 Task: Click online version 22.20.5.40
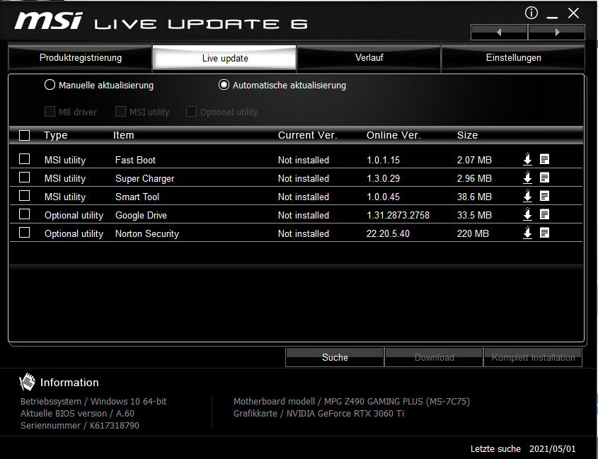click(388, 233)
